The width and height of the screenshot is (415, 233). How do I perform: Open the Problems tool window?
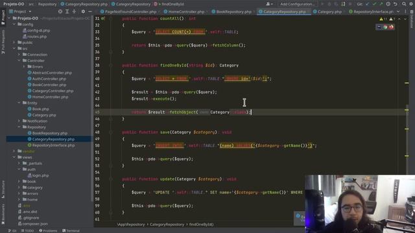point(48,230)
